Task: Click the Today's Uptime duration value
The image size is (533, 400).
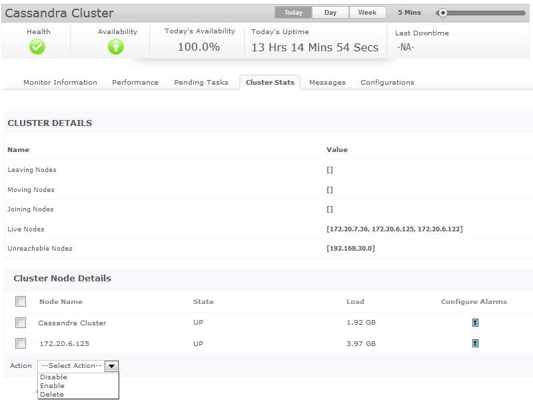Action: 314,47
